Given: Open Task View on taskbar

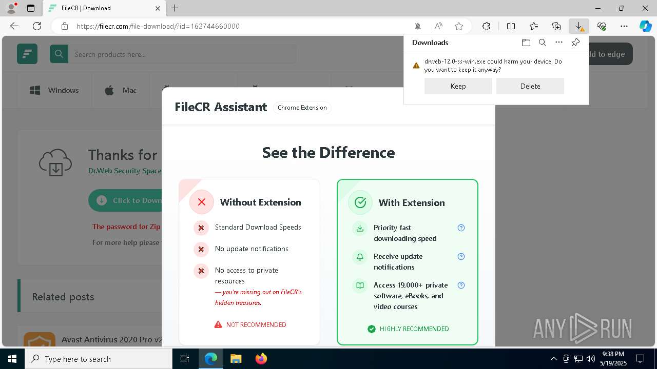Looking at the screenshot, I should click(185, 359).
